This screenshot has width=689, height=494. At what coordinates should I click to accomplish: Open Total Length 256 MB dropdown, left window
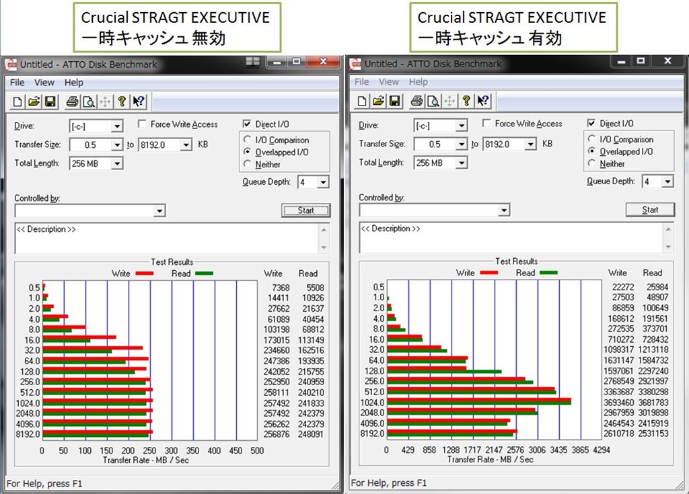click(117, 164)
